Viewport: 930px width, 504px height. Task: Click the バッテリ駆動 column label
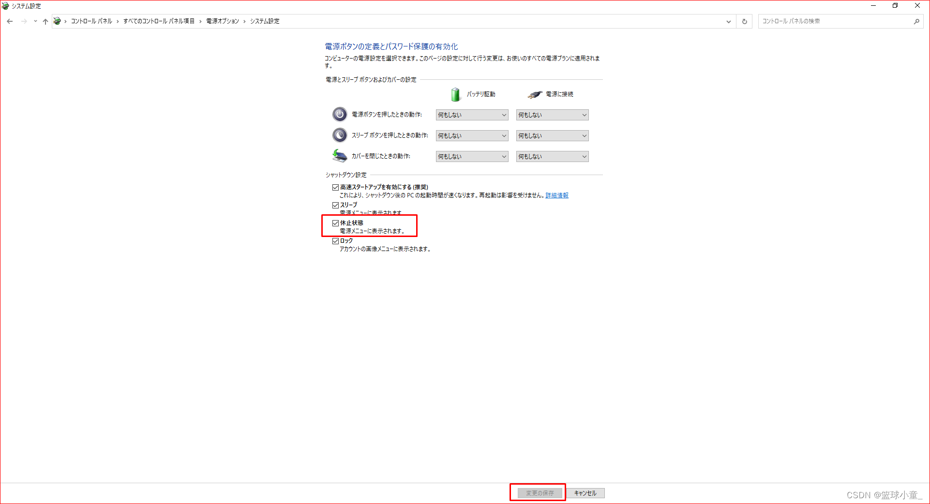pos(481,94)
